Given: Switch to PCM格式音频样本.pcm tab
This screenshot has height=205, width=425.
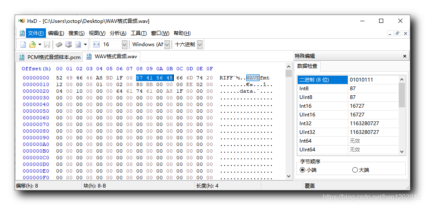Looking at the screenshot, I should click(x=50, y=57).
